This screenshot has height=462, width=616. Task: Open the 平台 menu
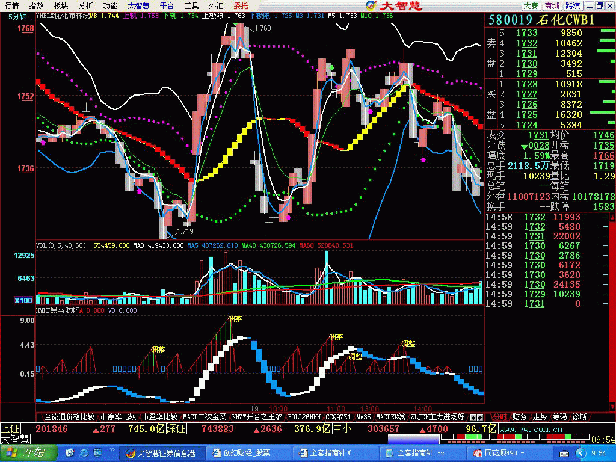coord(167,5)
